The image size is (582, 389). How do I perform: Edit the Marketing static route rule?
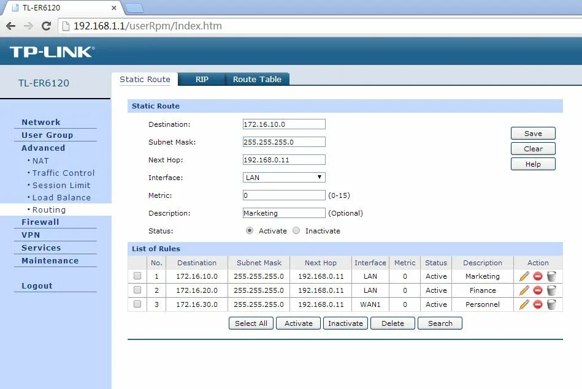(523, 276)
